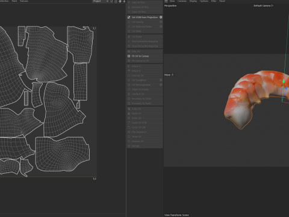Open the Textures menu in UV editor

(24, 1)
